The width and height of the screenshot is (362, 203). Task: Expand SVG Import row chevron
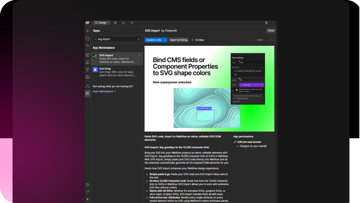[139, 55]
